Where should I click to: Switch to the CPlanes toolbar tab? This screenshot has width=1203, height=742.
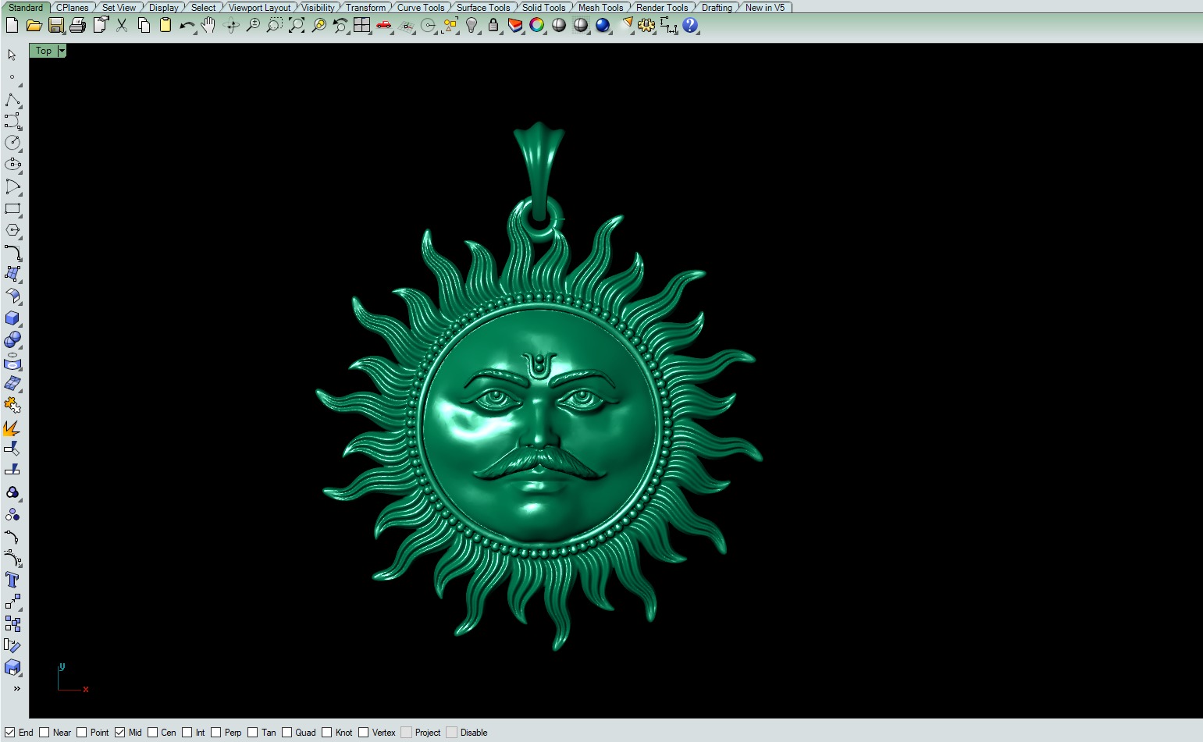pos(73,8)
